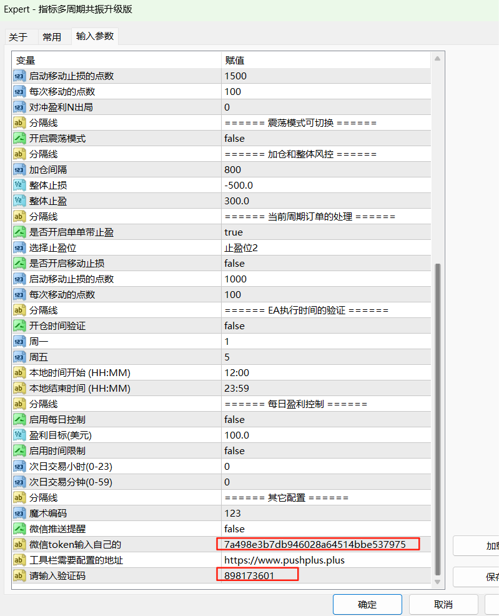Click the bool icon beside 是否开启单单带止盈
Viewport: 499px width, 616px height.
[19, 232]
